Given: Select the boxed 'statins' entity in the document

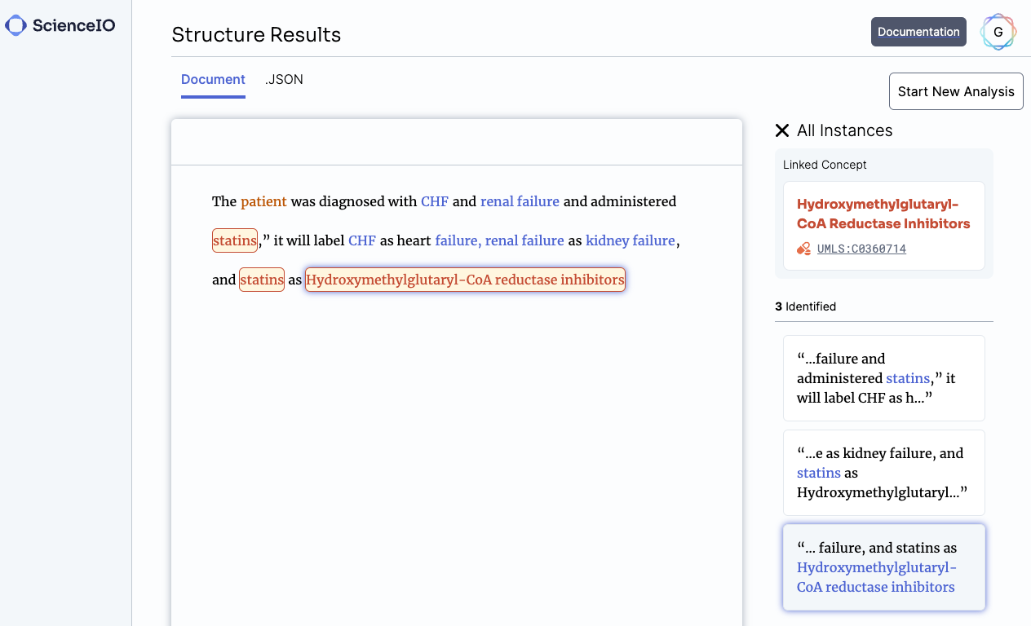Looking at the screenshot, I should (234, 240).
